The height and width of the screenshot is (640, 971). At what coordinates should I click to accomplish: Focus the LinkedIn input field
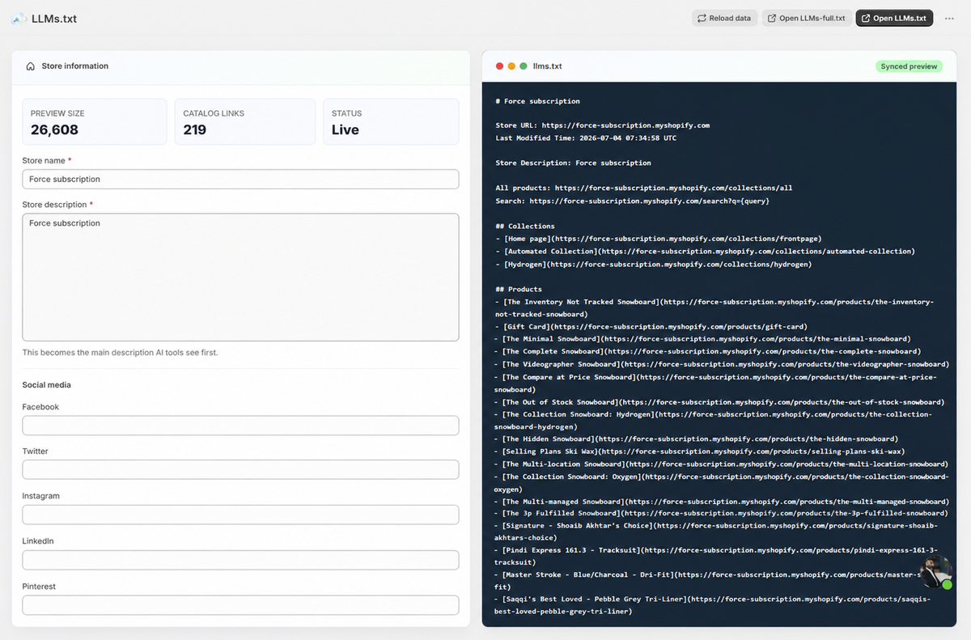pyautogui.click(x=240, y=560)
